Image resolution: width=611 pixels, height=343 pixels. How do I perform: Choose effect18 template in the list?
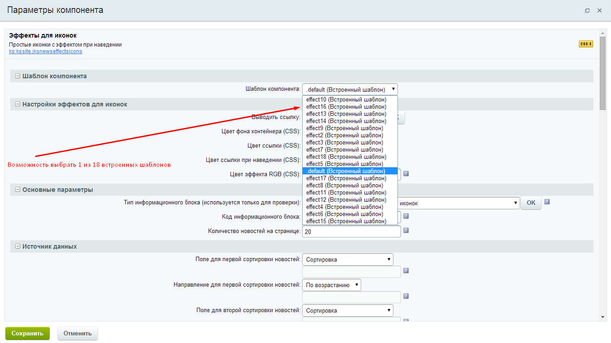click(346, 157)
